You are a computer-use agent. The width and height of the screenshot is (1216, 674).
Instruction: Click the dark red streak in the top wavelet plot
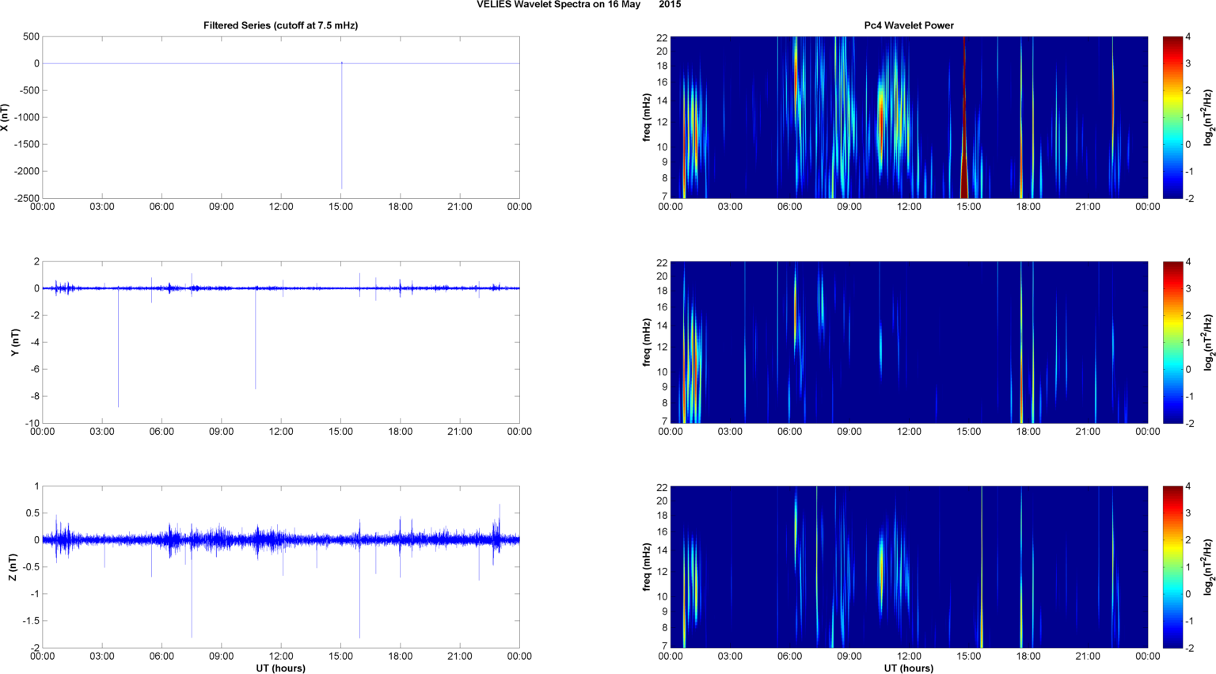964,117
